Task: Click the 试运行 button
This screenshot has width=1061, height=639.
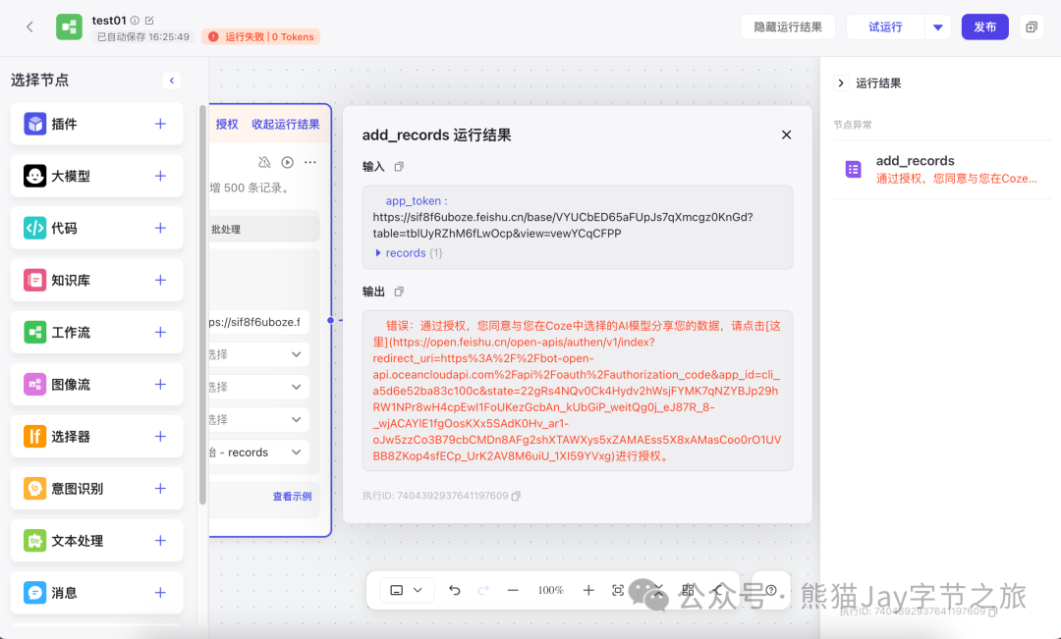Action: point(885,27)
